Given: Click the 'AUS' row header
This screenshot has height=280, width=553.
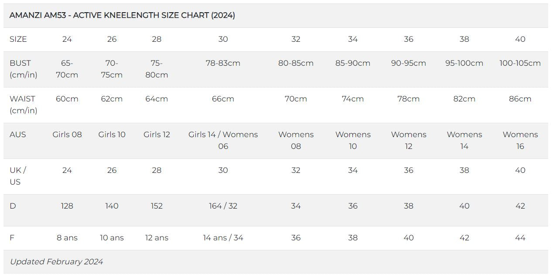Looking at the screenshot, I should pyautogui.click(x=18, y=135).
